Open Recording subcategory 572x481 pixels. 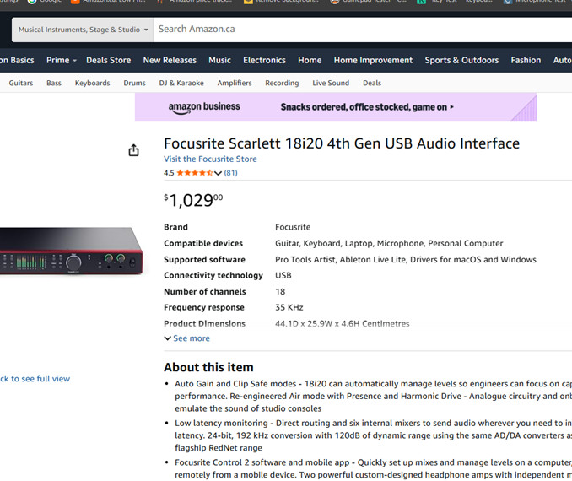tap(282, 83)
